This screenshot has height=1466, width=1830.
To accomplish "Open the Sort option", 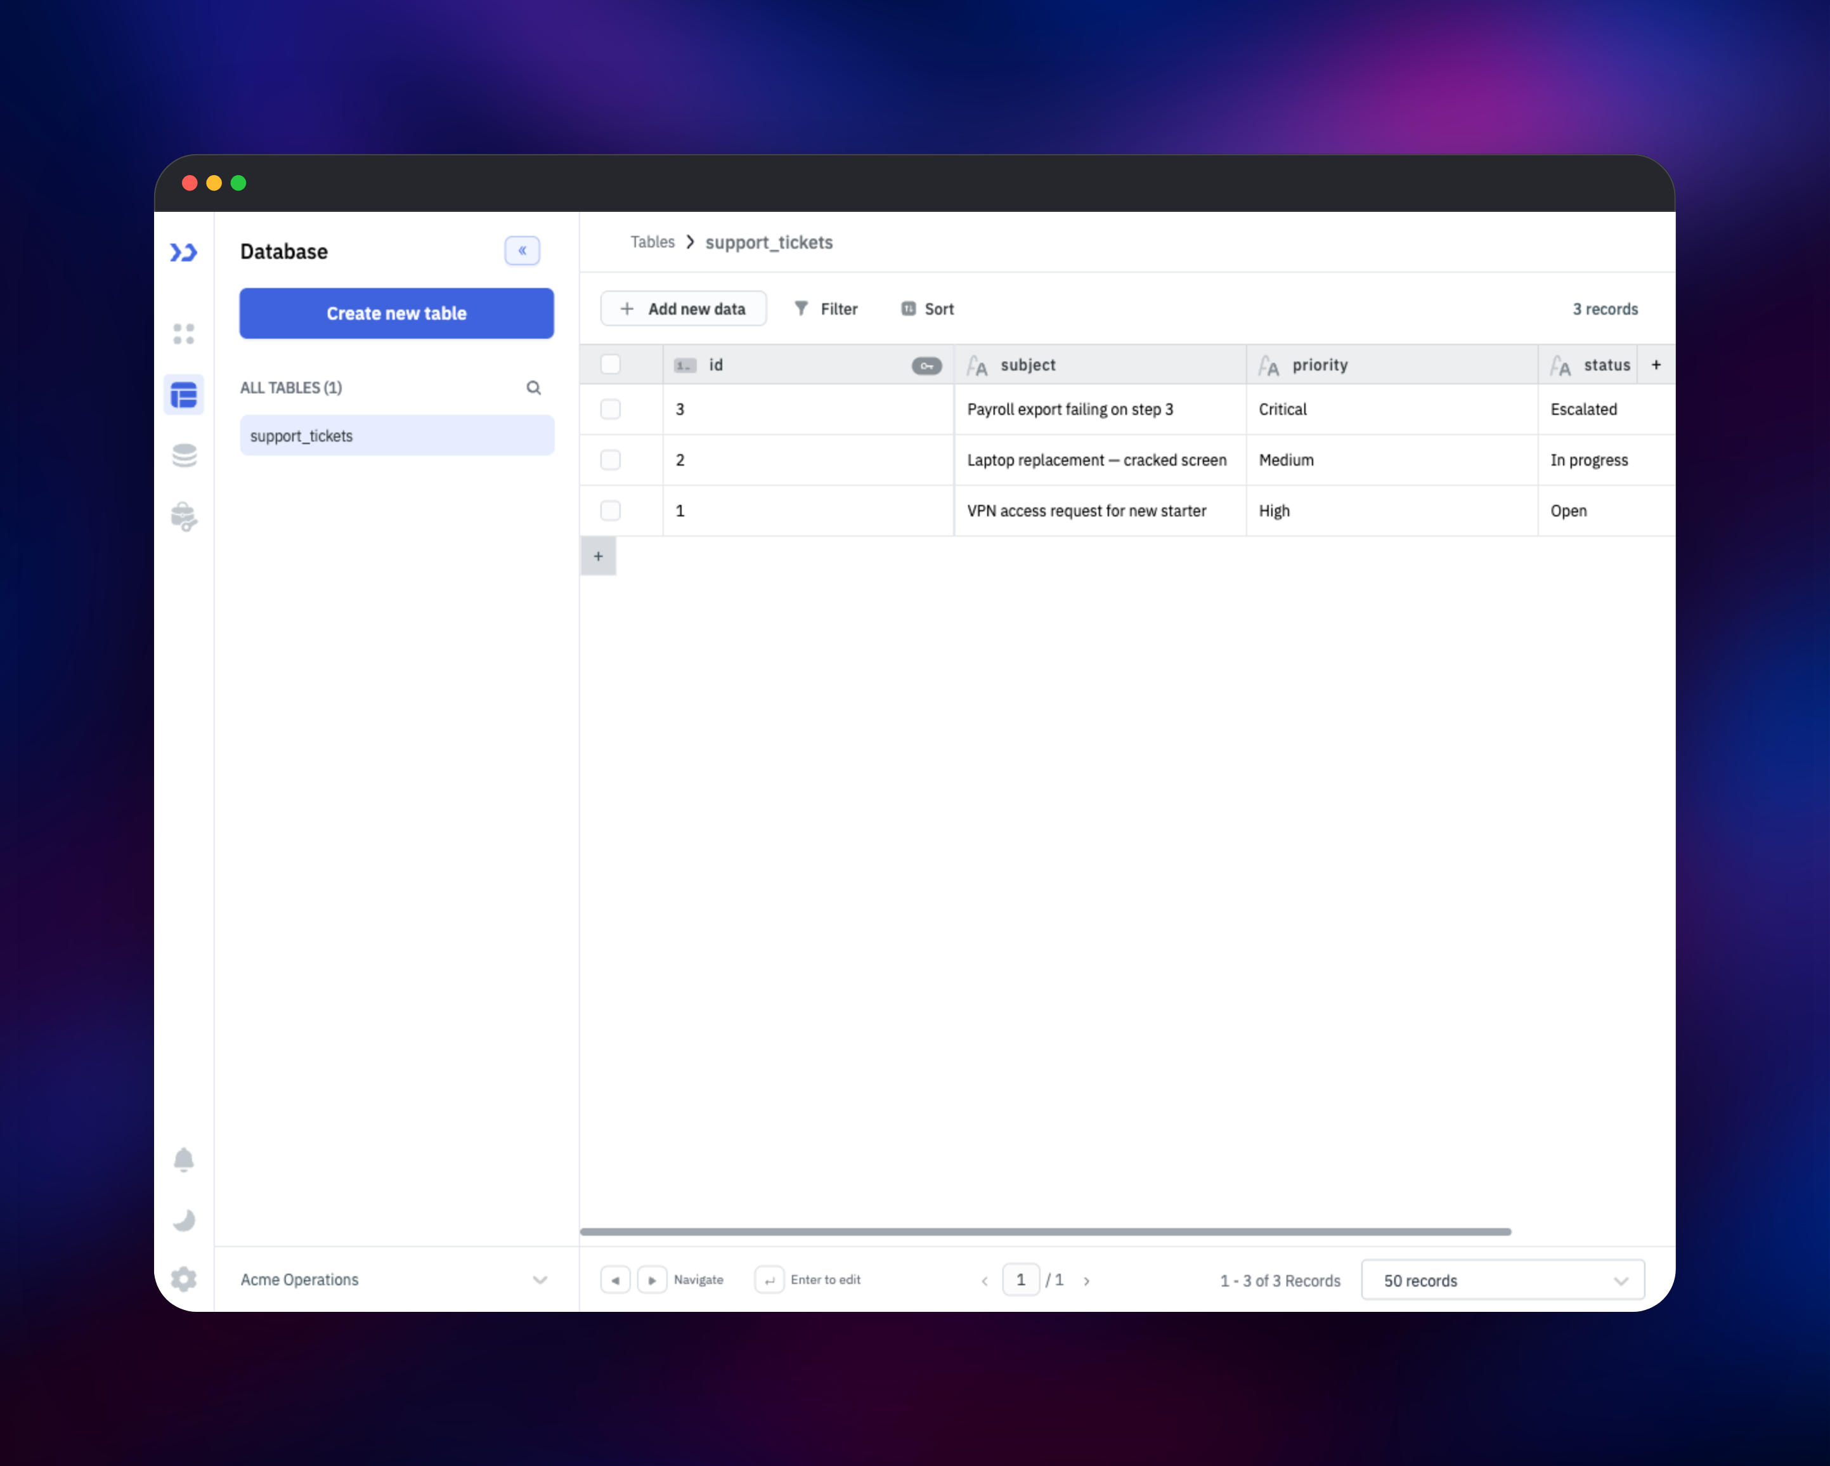I will [x=928, y=308].
